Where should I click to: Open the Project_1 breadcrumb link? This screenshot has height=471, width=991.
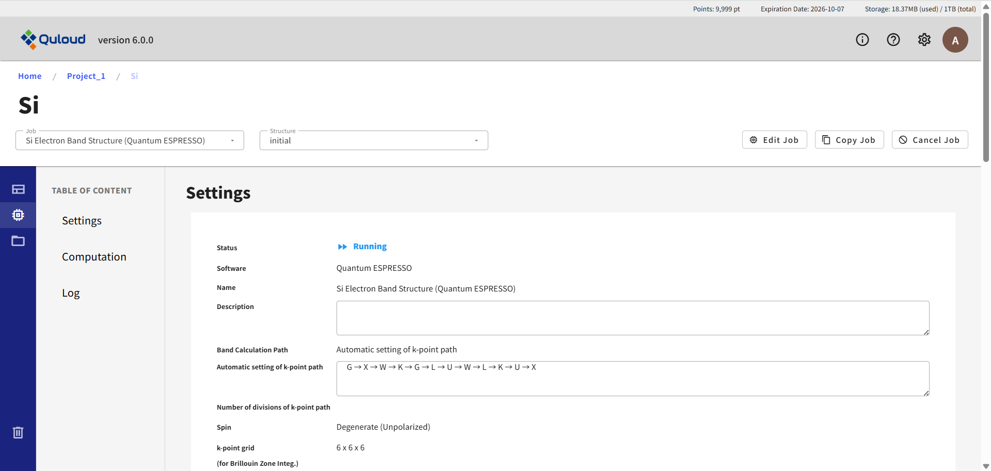point(86,76)
